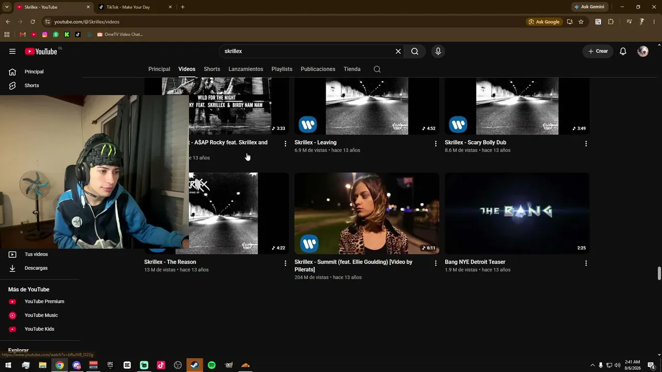
Task: Go to the Tienda tab
Action: pos(352,69)
